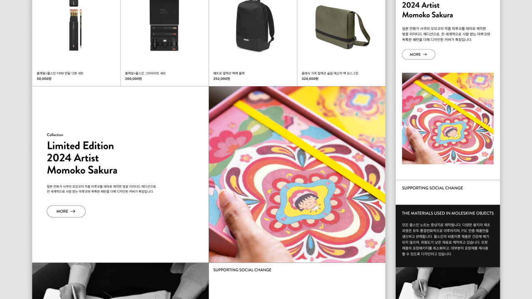Open the green messenger bag product image
532x299 pixels.
(342, 27)
